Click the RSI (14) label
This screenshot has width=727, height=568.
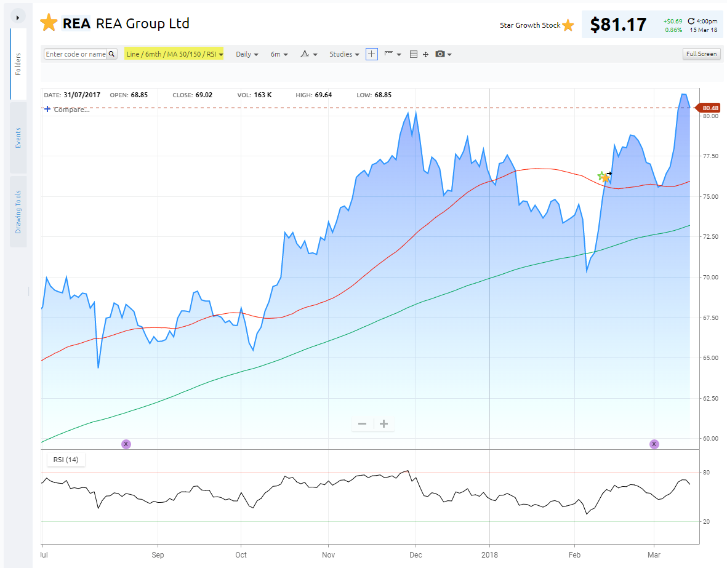tap(66, 460)
